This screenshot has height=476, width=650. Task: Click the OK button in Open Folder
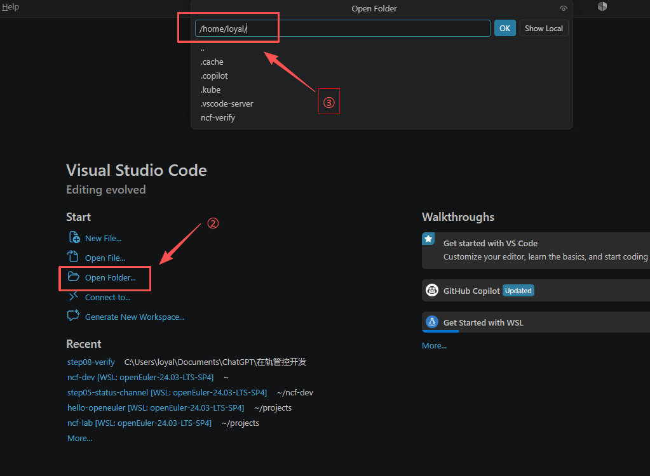[x=505, y=28]
